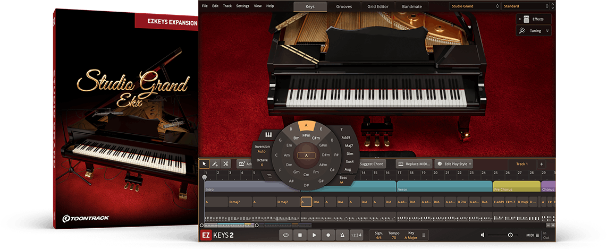Viewport: 607px width, 250px height.
Task: Open the Key A Major selector
Action: coord(411,235)
